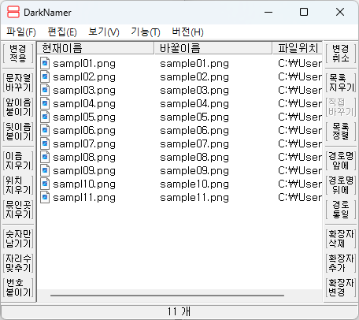Select the file icon of sampl04.png

tap(45, 103)
